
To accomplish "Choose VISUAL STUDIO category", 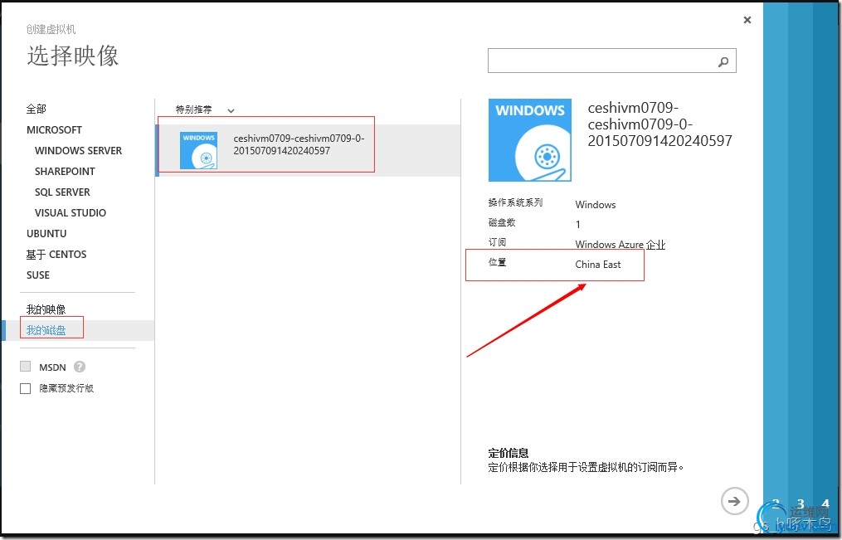I will point(71,213).
